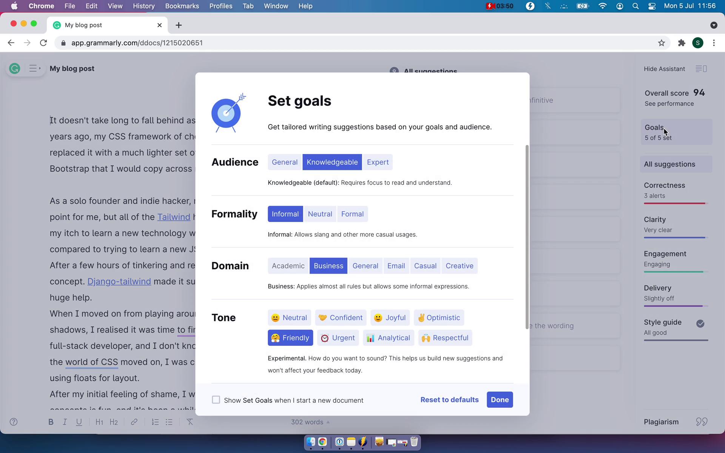The width and height of the screenshot is (725, 453).
Task: Click the Underline formatting icon
Action: 79,422
